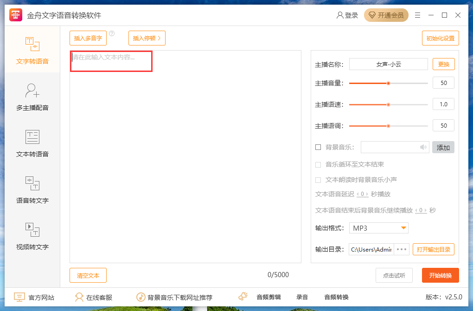The width and height of the screenshot is (473, 311).
Task: Click the three-dots browse button for 输出目录
Action: point(402,249)
